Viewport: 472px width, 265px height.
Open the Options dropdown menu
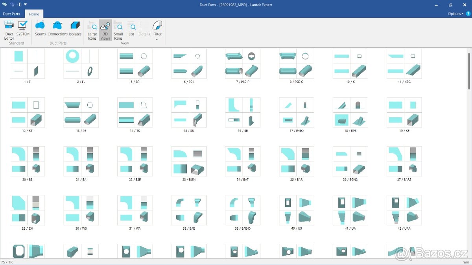(x=455, y=14)
